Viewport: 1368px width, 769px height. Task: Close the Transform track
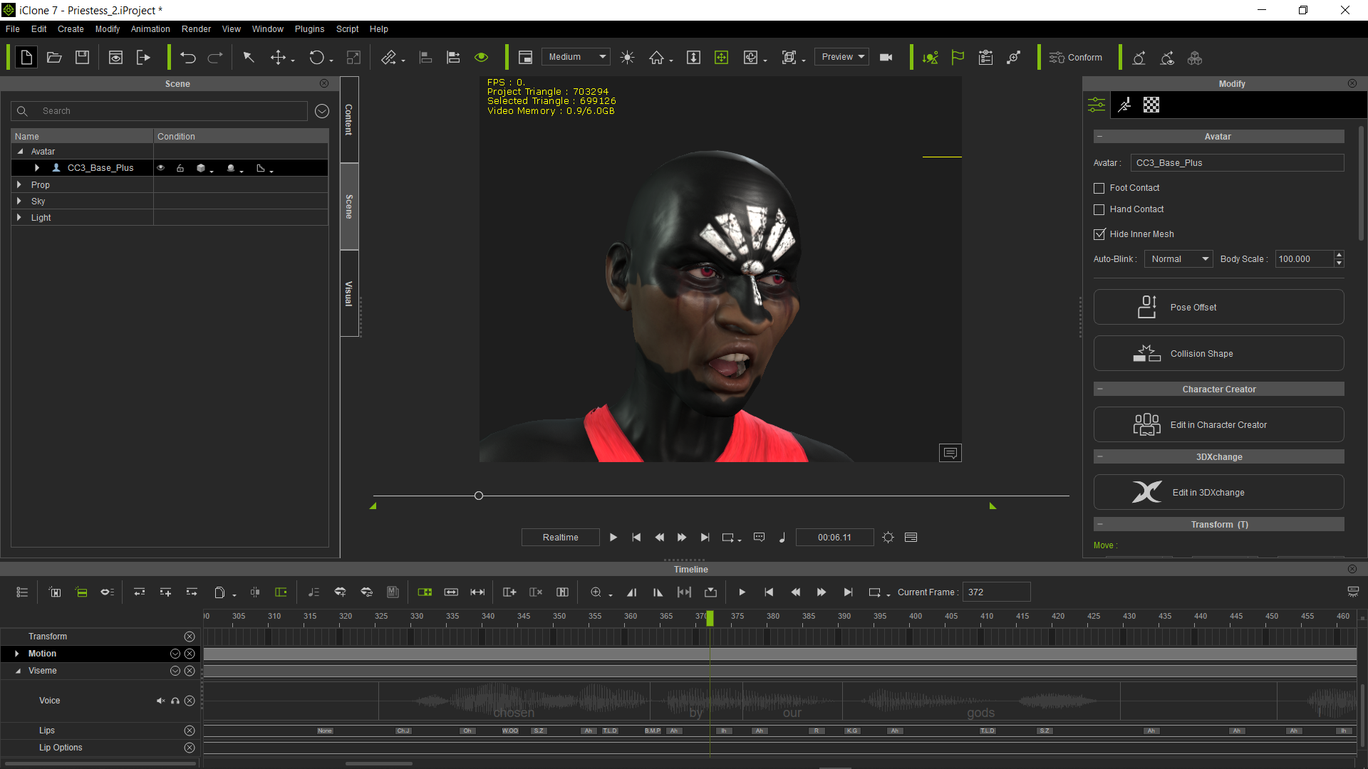pyautogui.click(x=190, y=637)
